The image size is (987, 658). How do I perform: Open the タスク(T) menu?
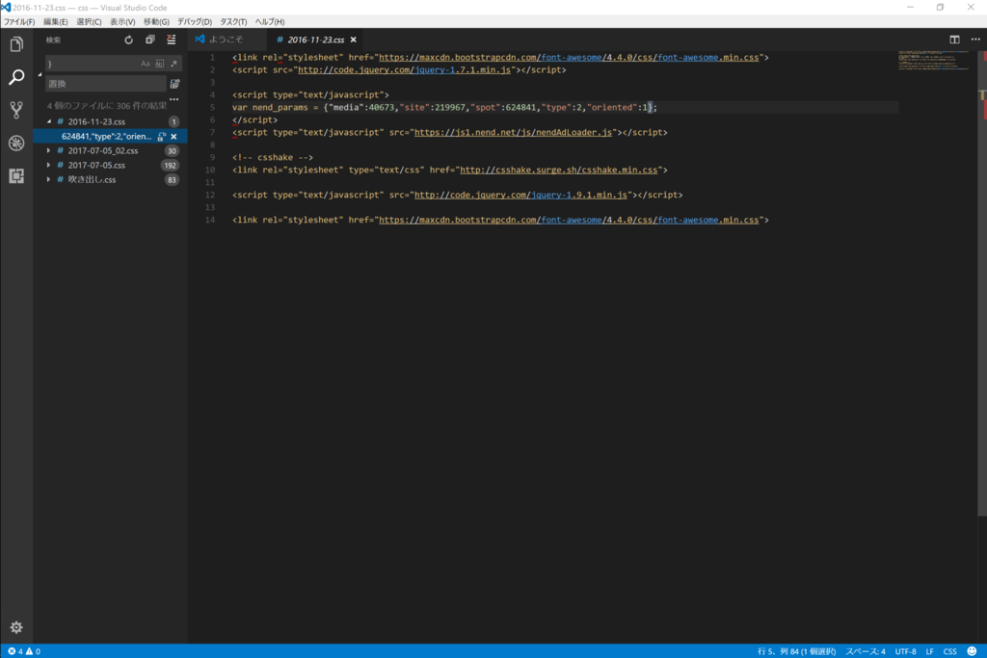(233, 21)
